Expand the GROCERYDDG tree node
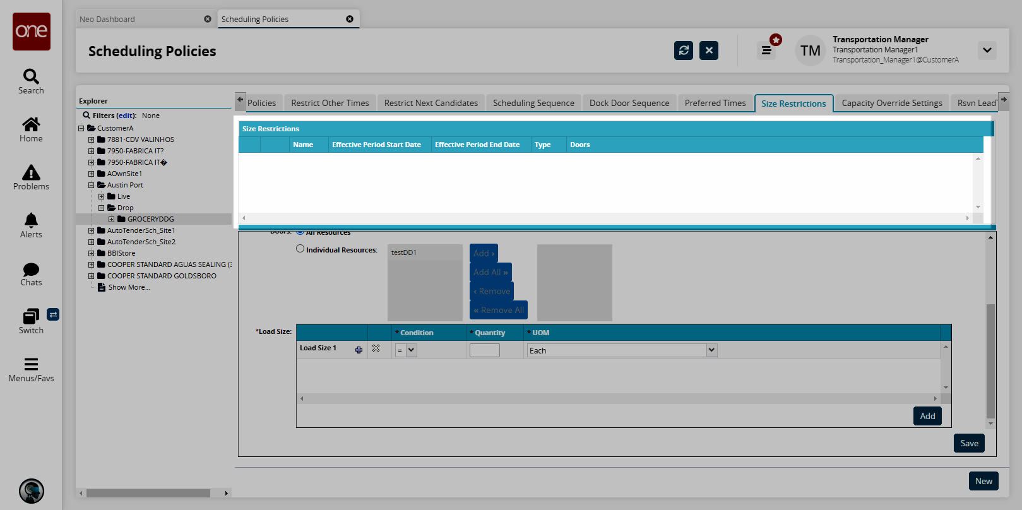The height and width of the screenshot is (510, 1022). [x=112, y=219]
